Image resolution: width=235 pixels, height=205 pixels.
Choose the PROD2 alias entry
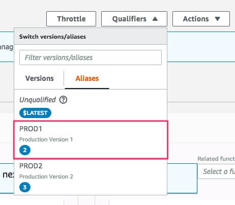click(x=91, y=177)
